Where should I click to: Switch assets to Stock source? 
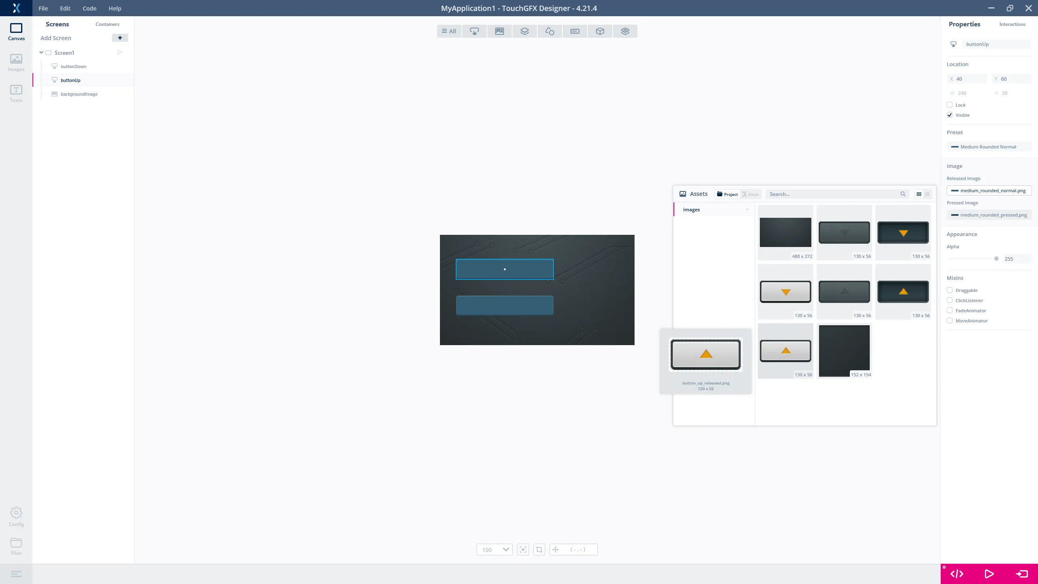pos(750,194)
